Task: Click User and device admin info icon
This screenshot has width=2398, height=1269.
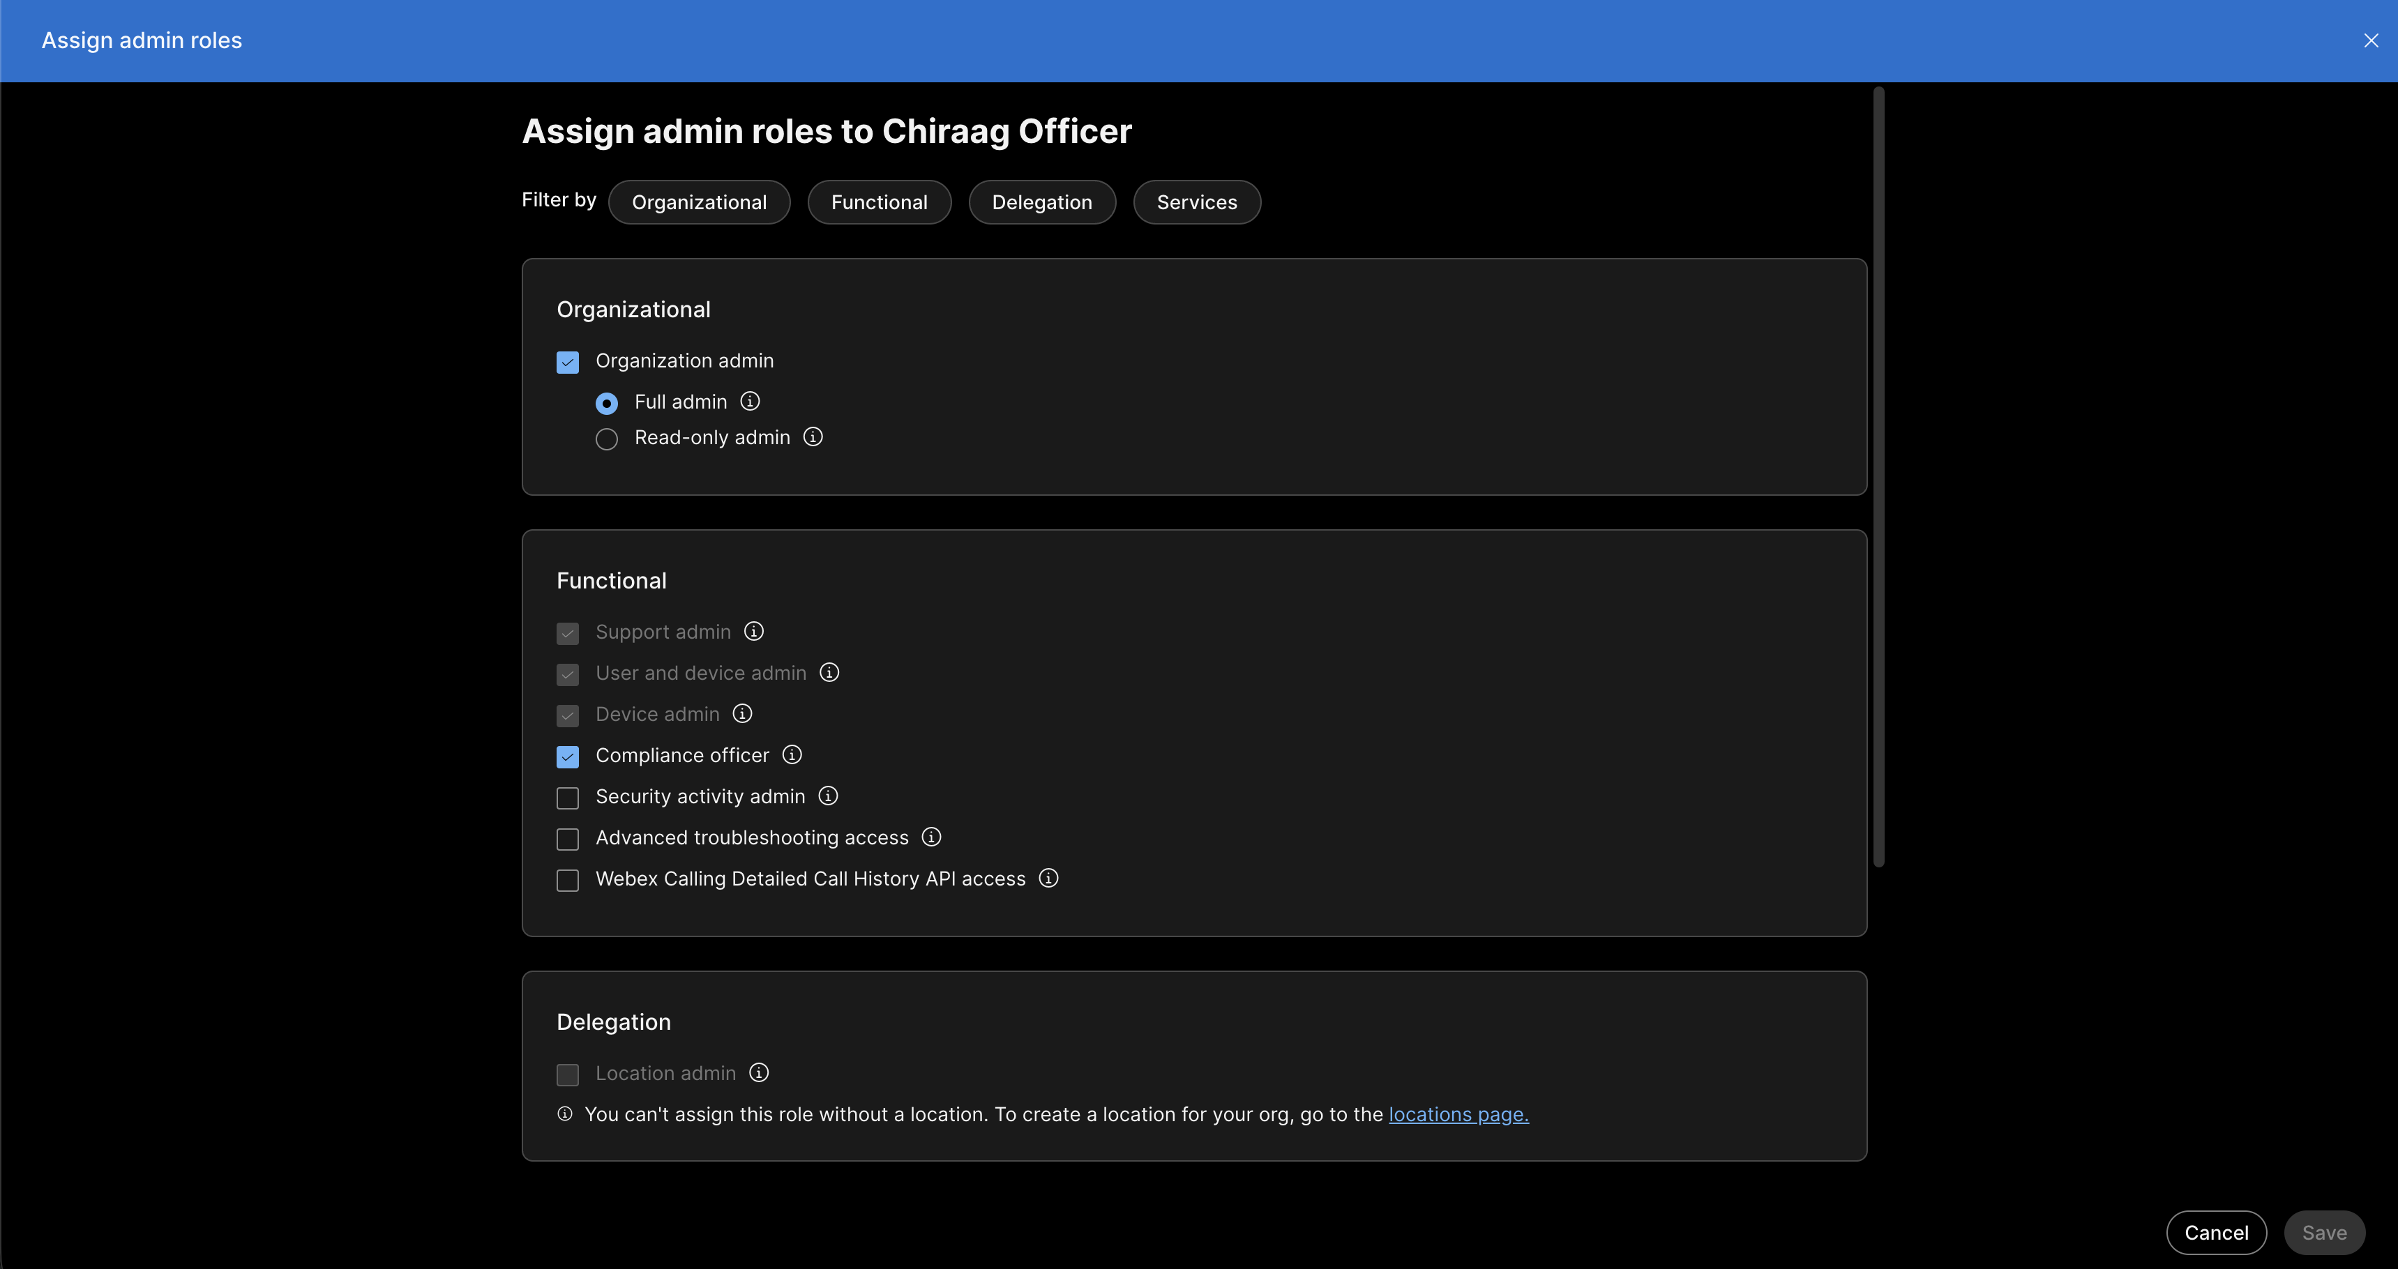Action: click(x=829, y=671)
